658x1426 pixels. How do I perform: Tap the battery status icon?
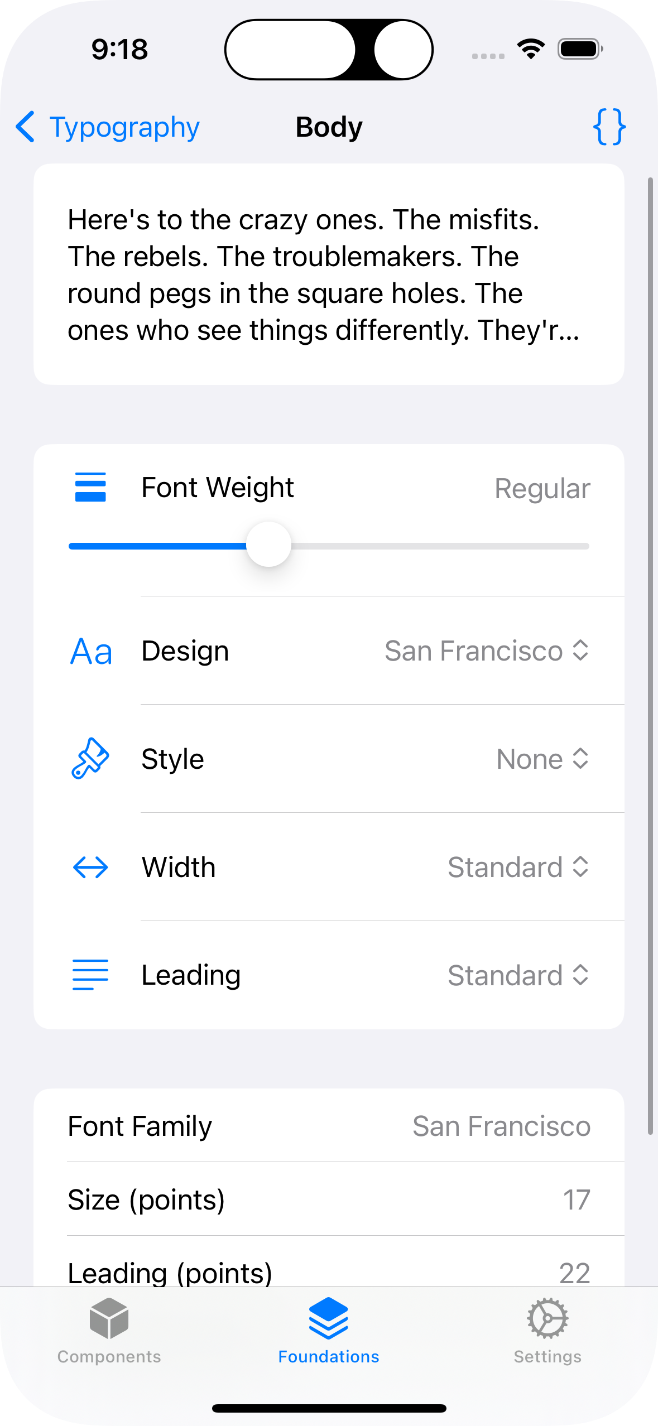pos(580,49)
